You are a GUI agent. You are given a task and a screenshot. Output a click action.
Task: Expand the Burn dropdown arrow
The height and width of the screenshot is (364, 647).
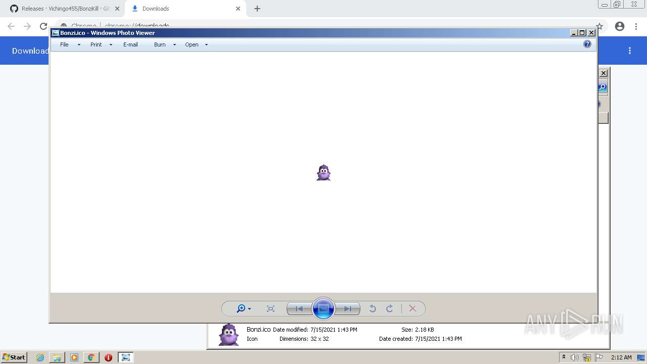click(174, 44)
